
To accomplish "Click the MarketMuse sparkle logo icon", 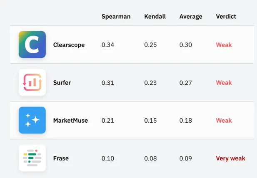I will (x=32, y=120).
